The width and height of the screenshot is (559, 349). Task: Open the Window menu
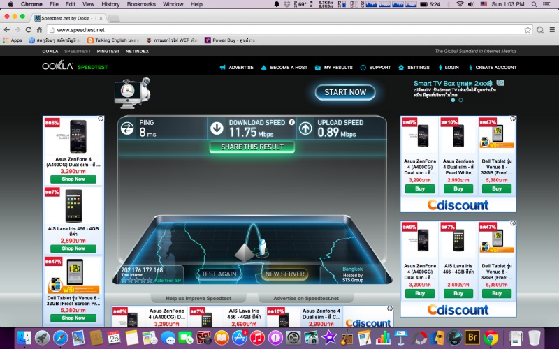(x=173, y=4)
